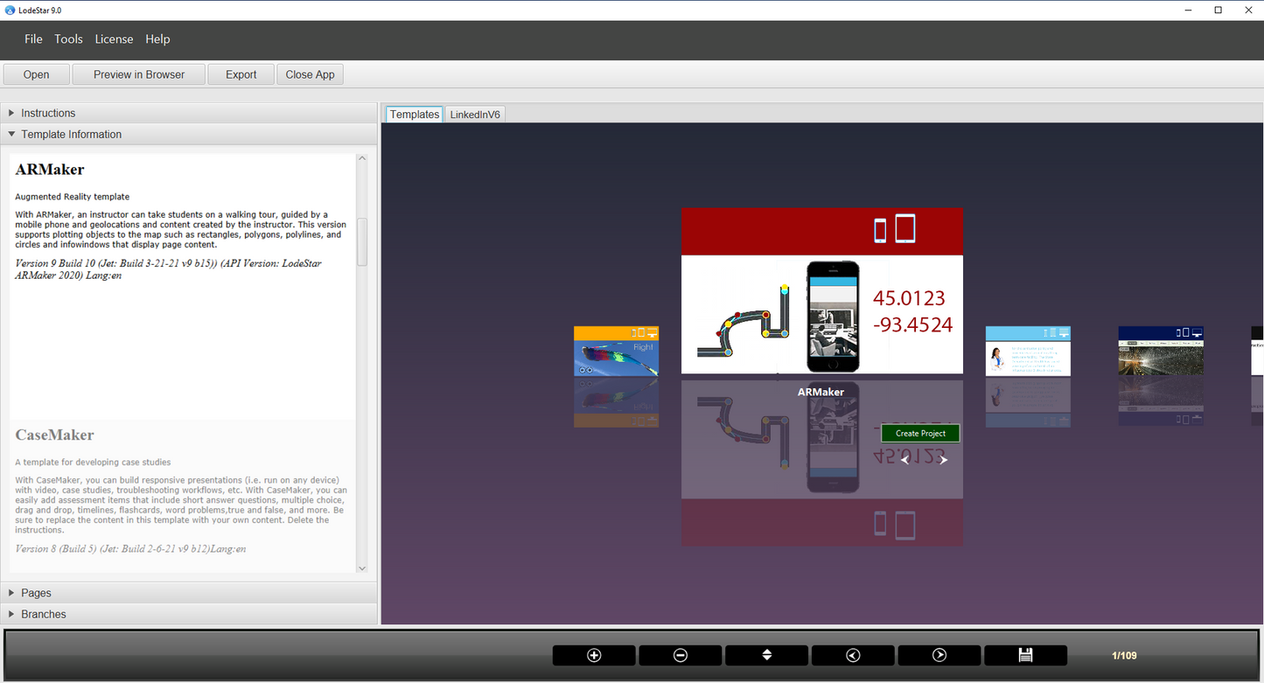Click Preview in Browser button
The width and height of the screenshot is (1264, 683).
(x=139, y=74)
